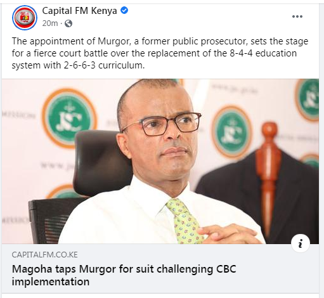Open the three-dots post options menu

(297, 16)
